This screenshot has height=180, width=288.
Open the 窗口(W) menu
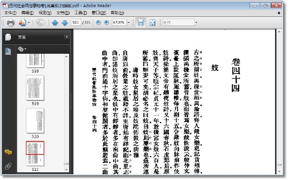pos(99,12)
